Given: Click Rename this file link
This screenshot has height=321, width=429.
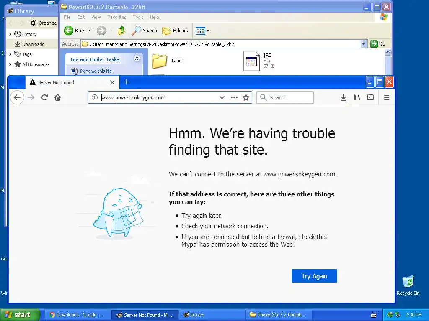Looking at the screenshot, I should click(x=96, y=71).
